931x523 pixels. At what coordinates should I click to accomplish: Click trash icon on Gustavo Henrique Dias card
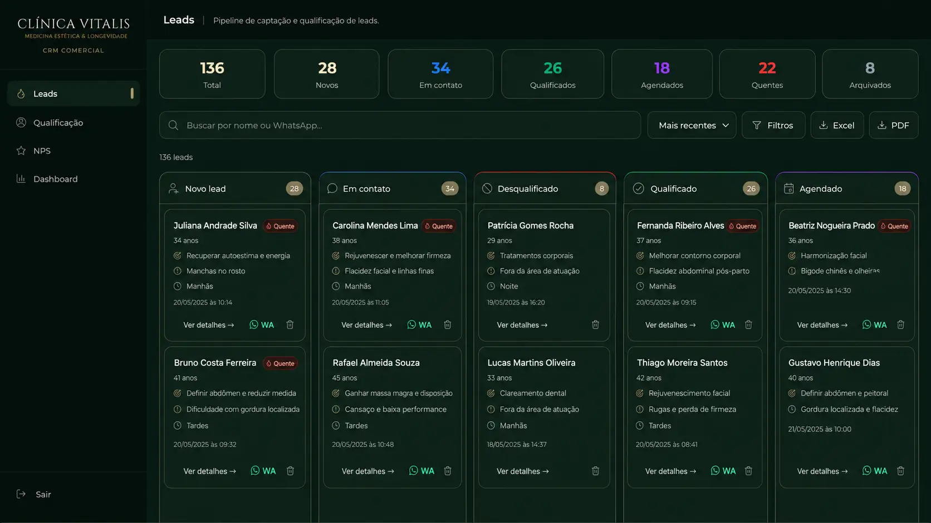click(x=900, y=471)
